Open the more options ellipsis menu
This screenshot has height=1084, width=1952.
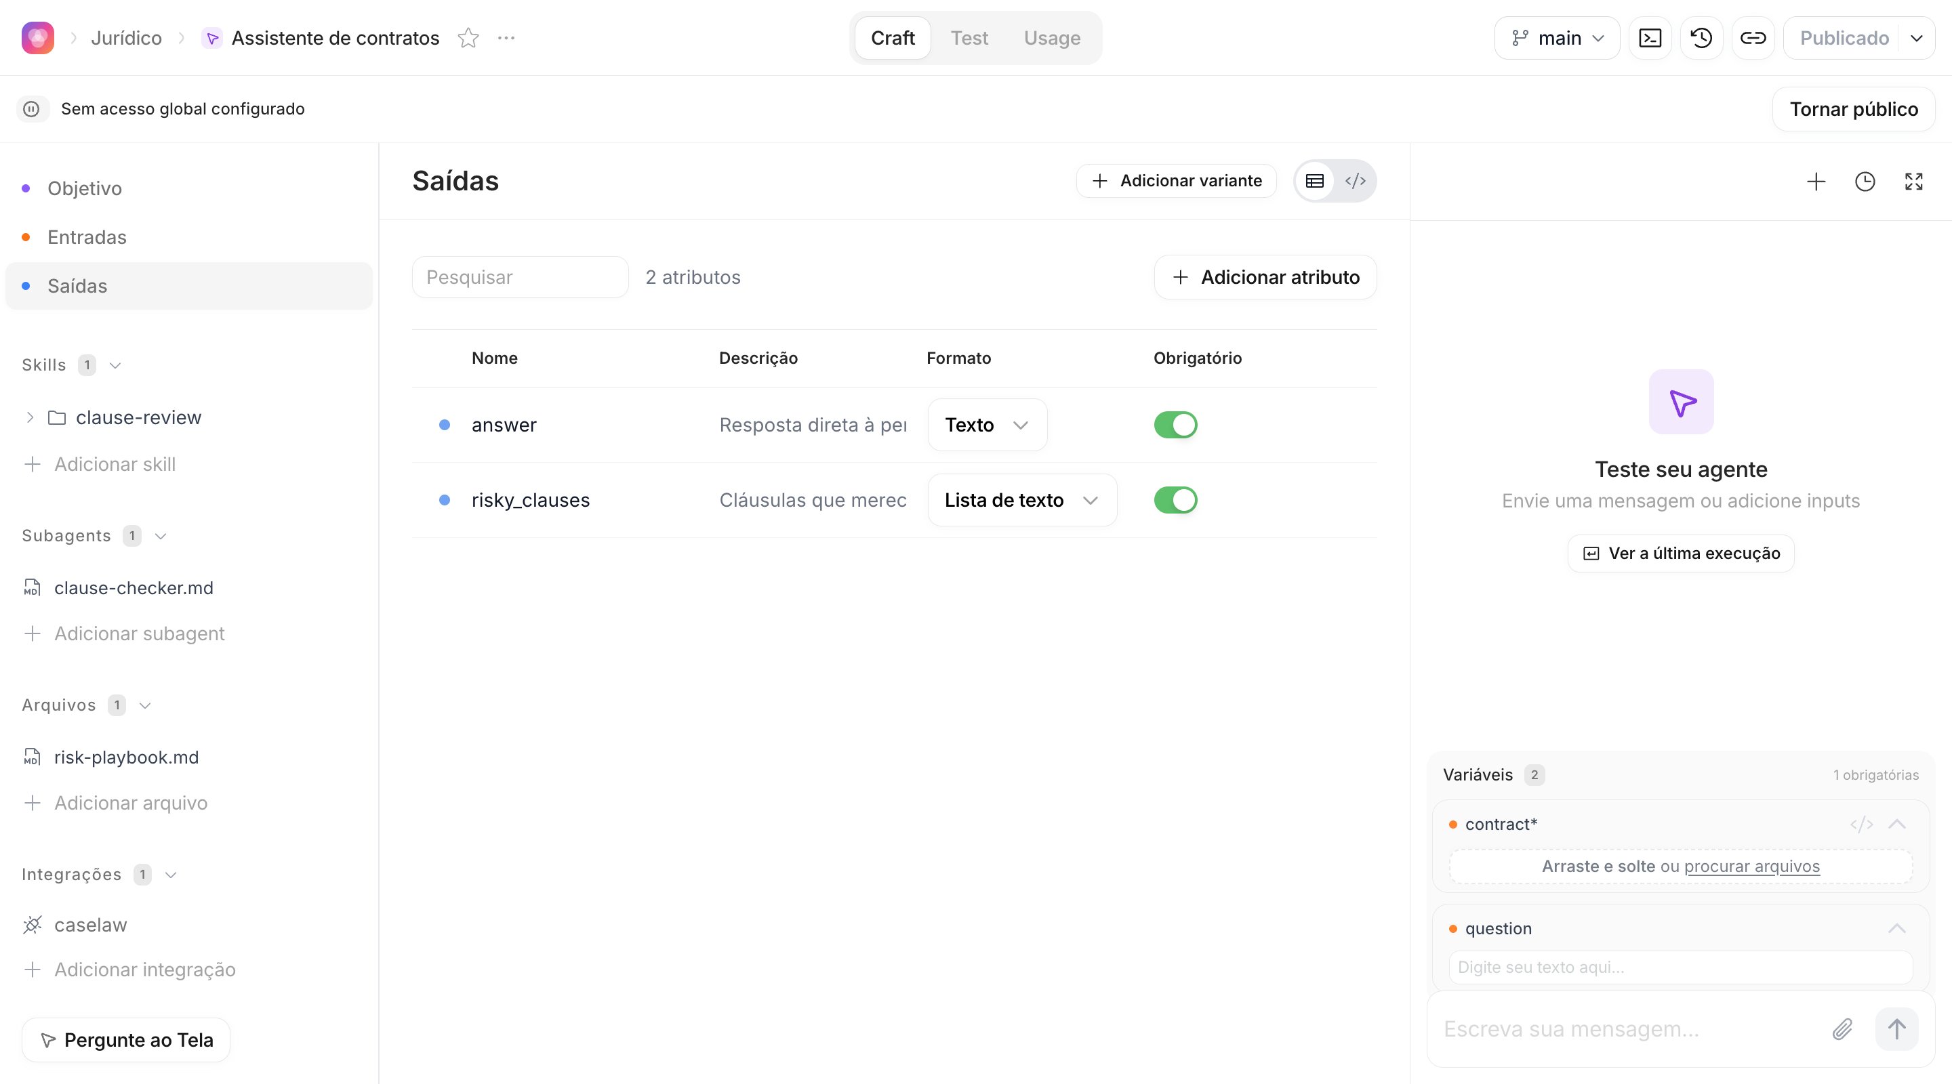point(506,38)
